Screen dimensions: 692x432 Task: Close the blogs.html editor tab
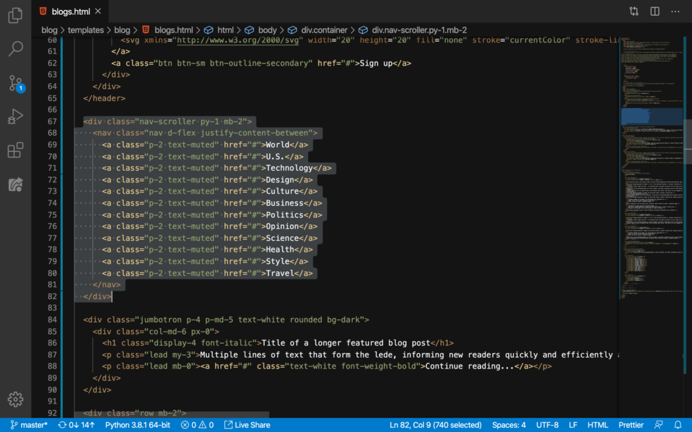[x=98, y=11]
